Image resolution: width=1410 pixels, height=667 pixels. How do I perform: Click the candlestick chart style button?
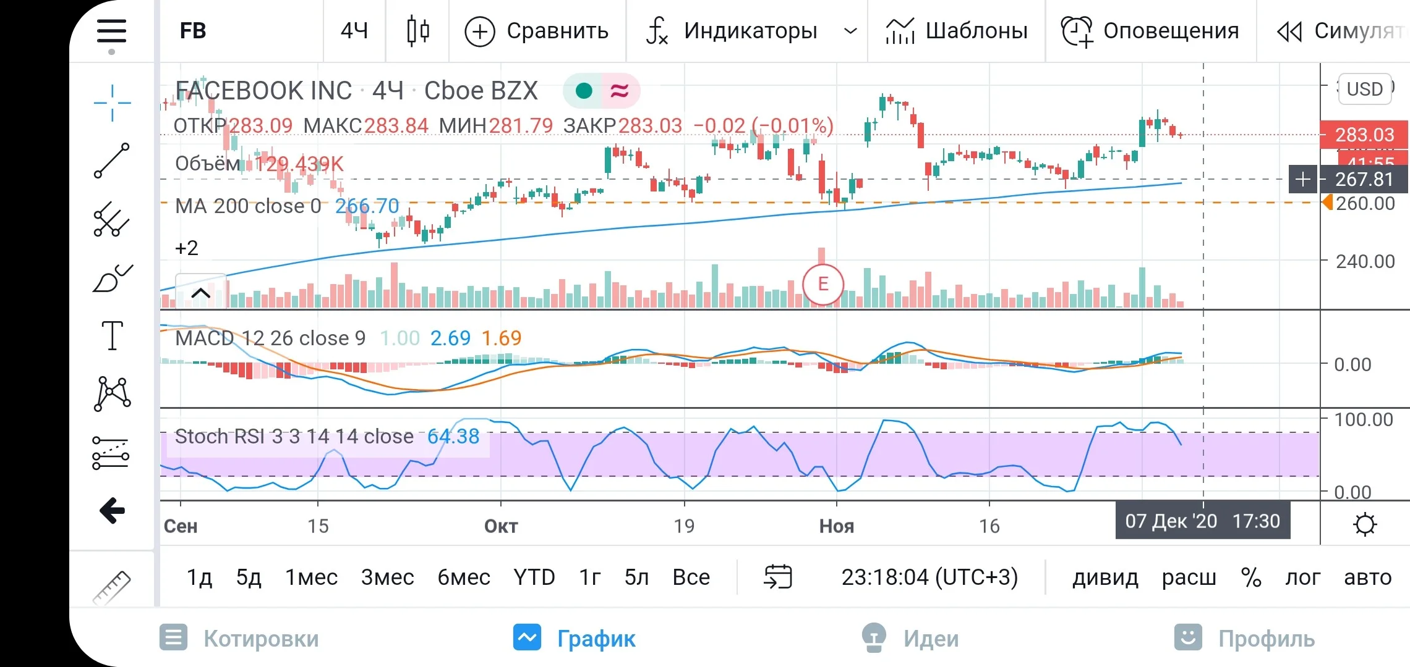point(418,31)
